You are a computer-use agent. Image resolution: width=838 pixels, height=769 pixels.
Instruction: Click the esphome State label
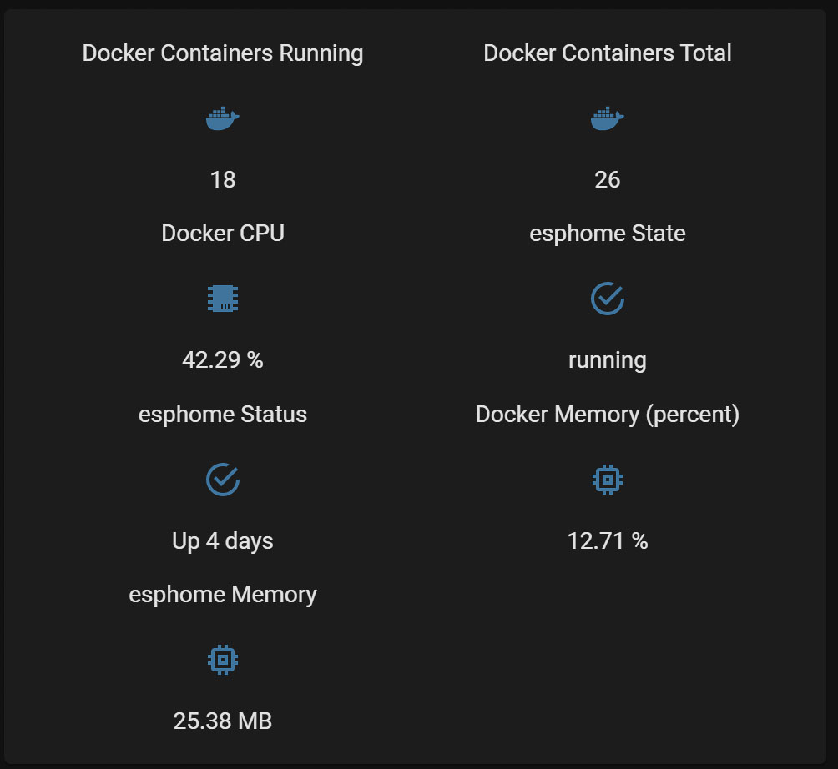[608, 234]
